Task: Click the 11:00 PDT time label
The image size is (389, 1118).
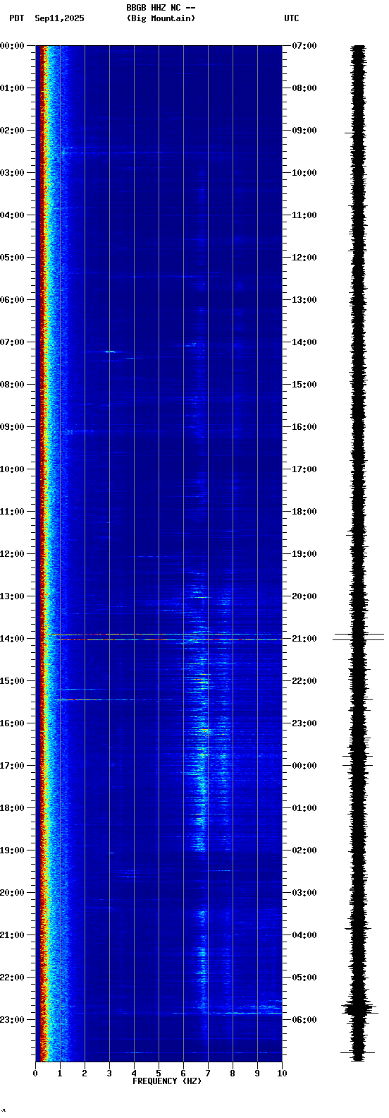Action: point(13,512)
